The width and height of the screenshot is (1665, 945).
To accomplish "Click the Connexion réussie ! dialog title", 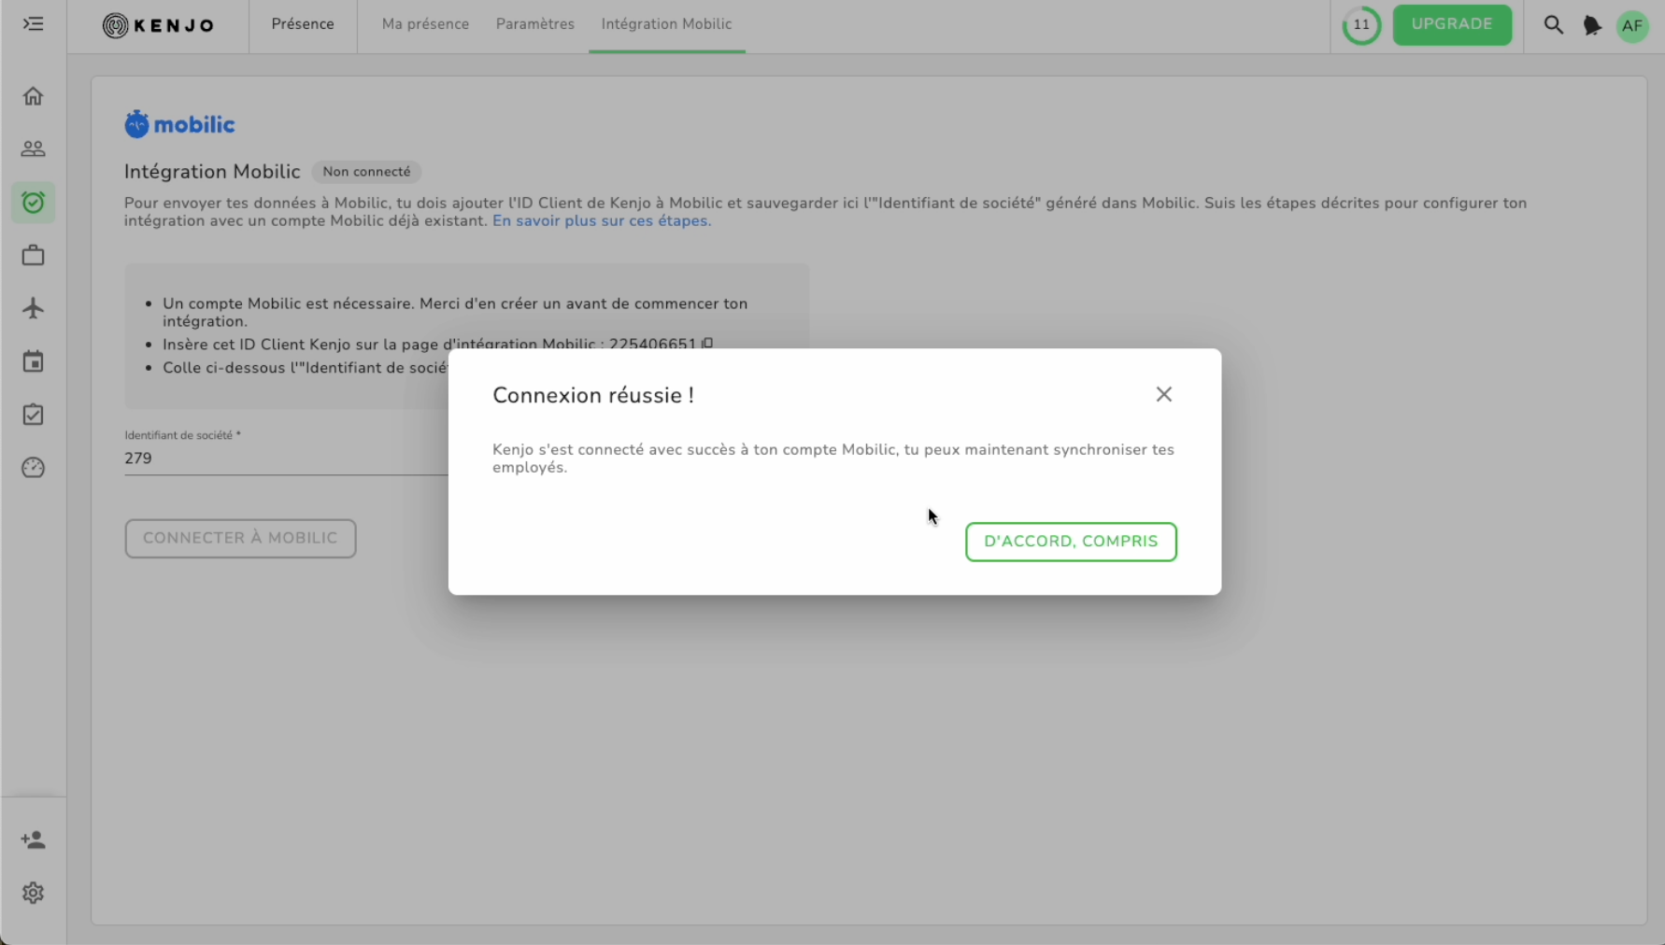I will [x=593, y=395].
